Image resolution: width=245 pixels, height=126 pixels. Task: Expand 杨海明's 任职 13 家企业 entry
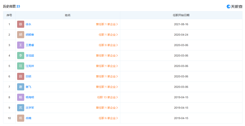[107, 97]
